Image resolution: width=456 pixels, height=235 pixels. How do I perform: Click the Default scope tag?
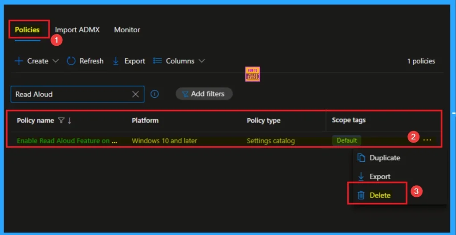coord(346,140)
